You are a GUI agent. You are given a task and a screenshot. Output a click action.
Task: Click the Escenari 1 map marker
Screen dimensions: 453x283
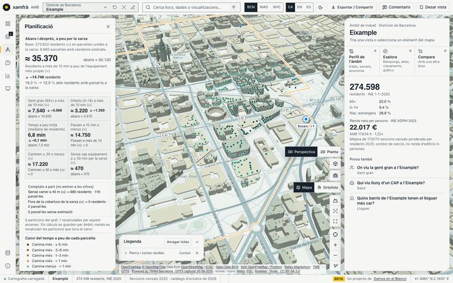306,119
